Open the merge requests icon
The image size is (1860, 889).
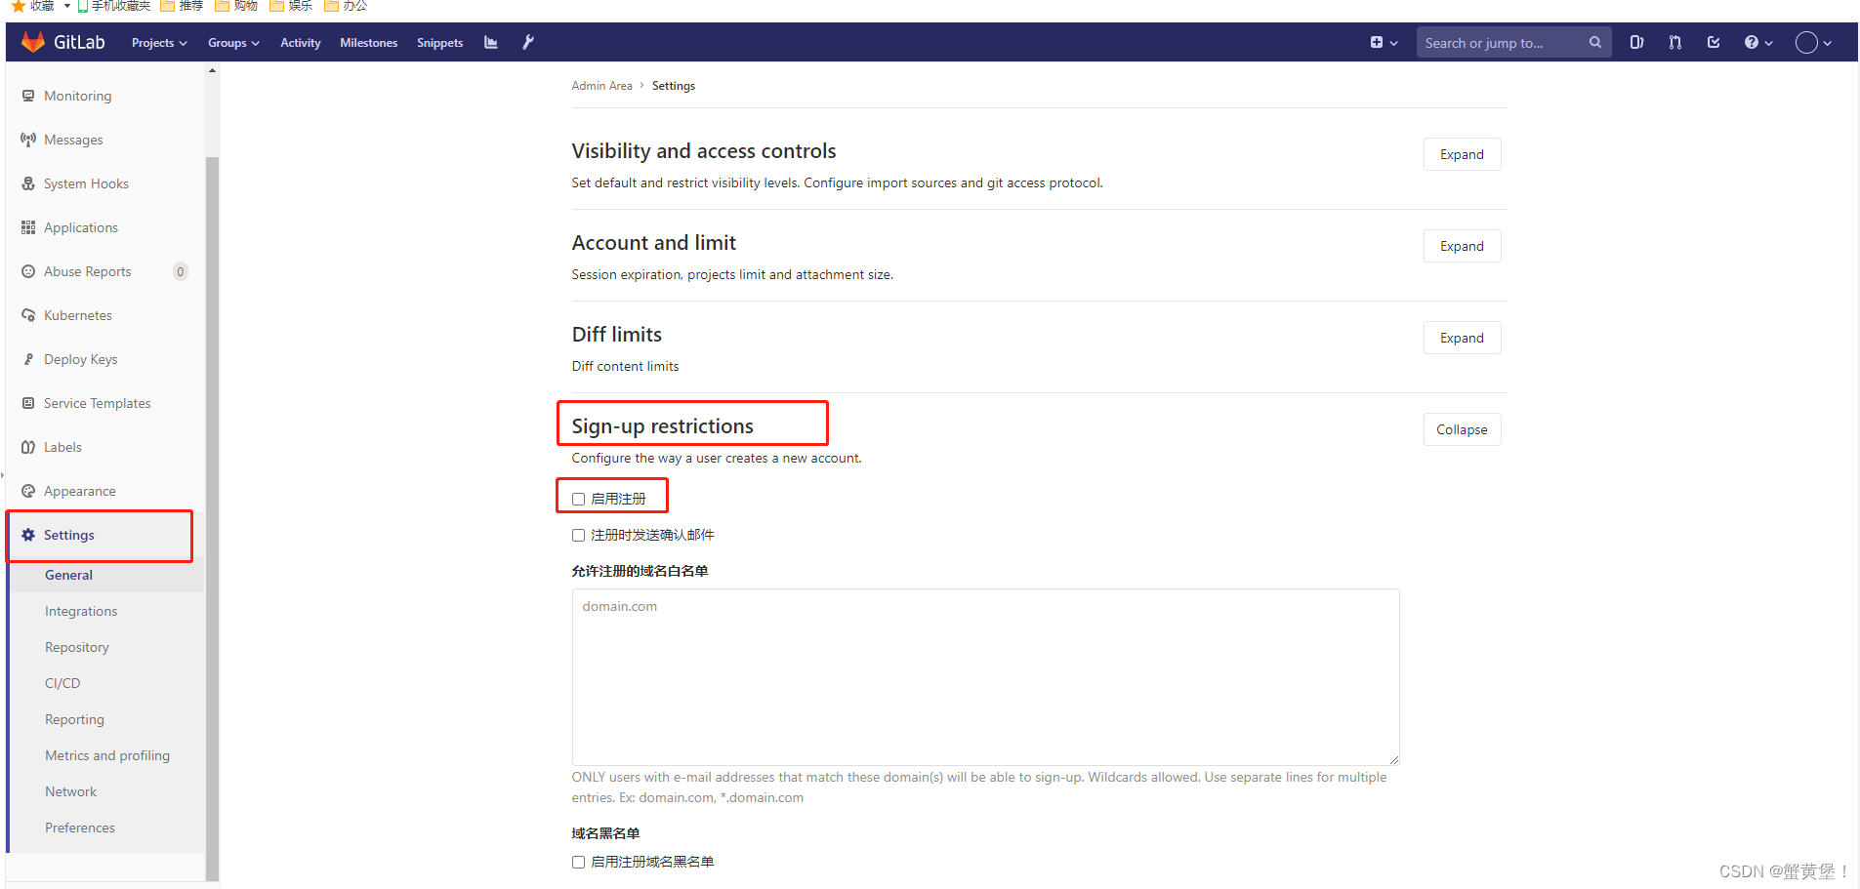[1674, 42]
